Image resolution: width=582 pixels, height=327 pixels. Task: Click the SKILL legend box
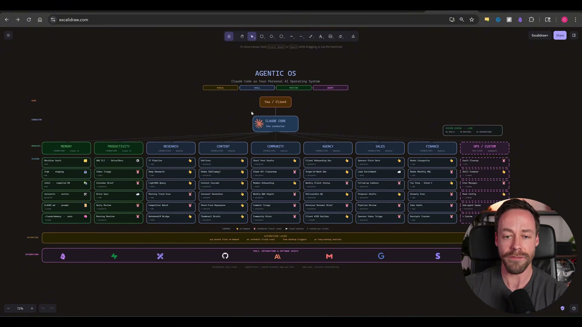pyautogui.click(x=257, y=88)
